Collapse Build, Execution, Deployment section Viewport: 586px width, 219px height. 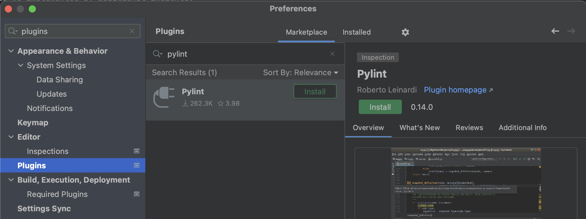click(x=11, y=180)
